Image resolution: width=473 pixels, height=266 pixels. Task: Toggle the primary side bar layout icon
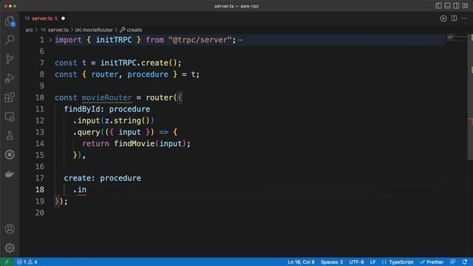[x=438, y=6]
